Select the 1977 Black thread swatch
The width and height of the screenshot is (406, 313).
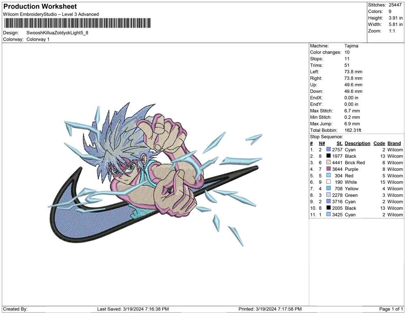pos(328,156)
